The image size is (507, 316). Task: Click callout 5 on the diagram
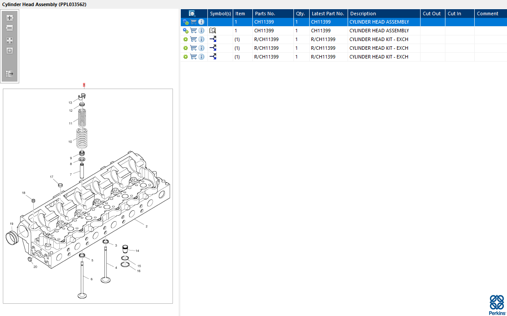coord(92,261)
